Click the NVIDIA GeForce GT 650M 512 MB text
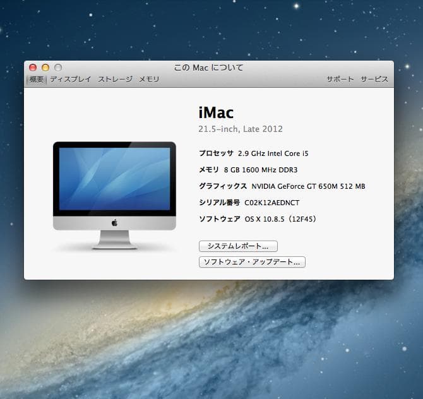 pos(308,186)
